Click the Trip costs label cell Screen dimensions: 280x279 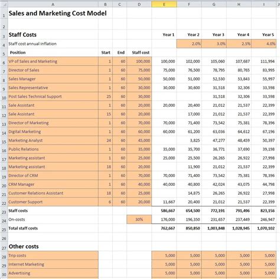53,255
